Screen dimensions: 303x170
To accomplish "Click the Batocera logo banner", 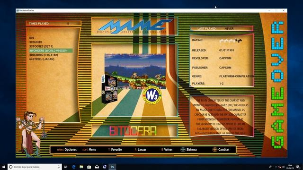I will pos(133,131).
